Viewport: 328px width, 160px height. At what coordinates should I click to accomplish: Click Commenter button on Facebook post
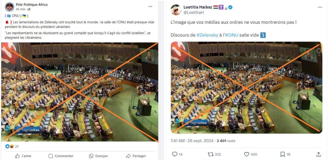click(x=61, y=156)
